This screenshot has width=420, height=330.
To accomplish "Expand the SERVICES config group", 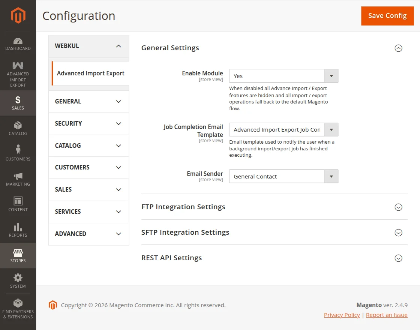I will click(88, 211).
